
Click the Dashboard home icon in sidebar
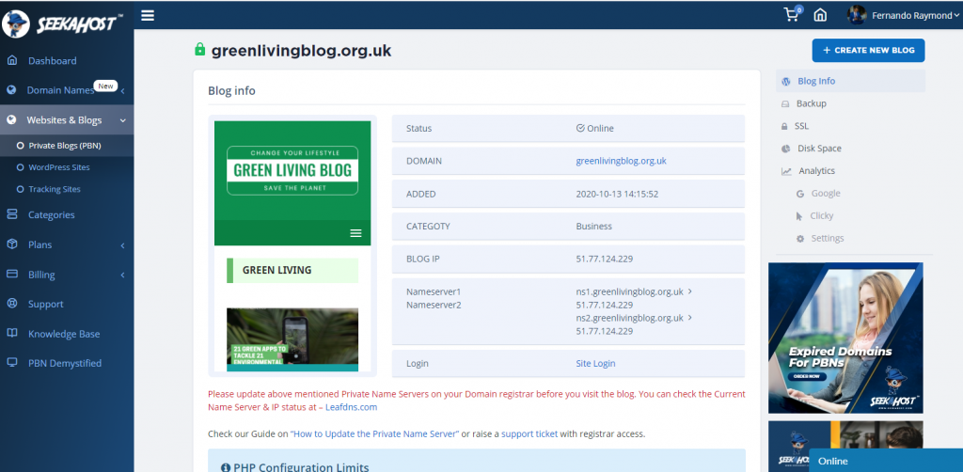(11, 60)
